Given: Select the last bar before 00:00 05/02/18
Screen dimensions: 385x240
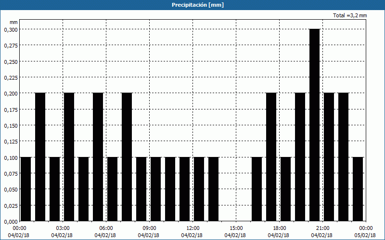Looking at the screenshot, I should click(358, 189).
